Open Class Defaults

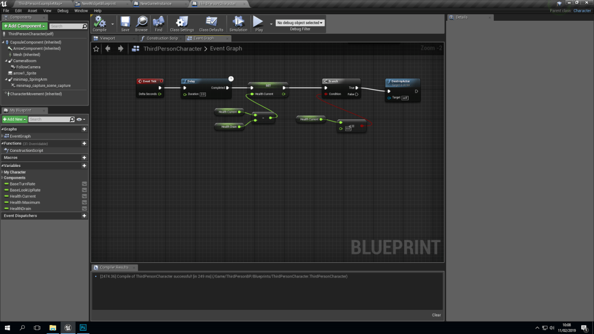[x=211, y=24]
